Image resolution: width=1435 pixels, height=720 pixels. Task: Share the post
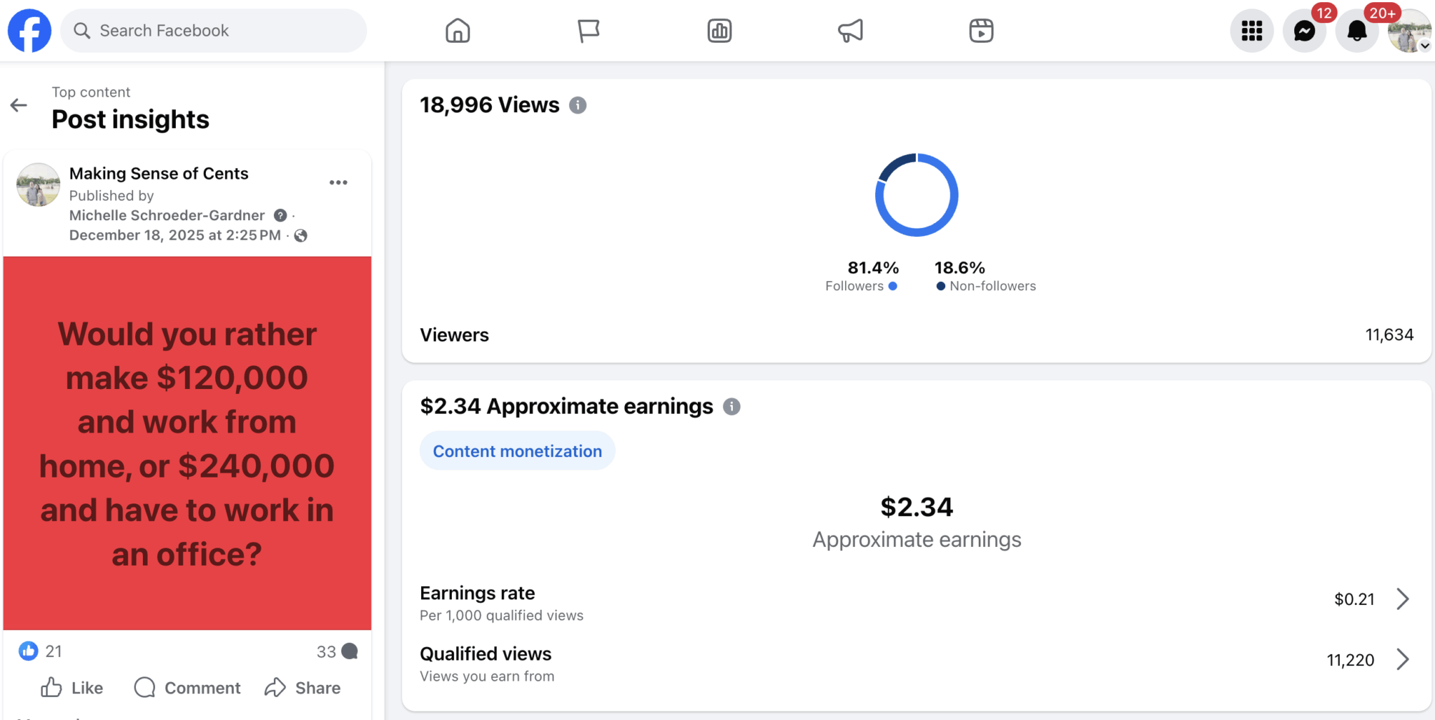point(303,688)
